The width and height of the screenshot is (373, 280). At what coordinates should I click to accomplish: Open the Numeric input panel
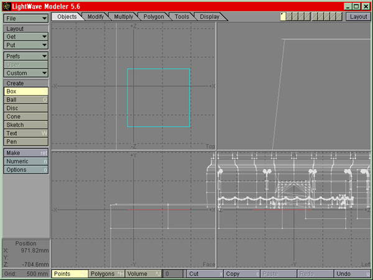click(25, 161)
